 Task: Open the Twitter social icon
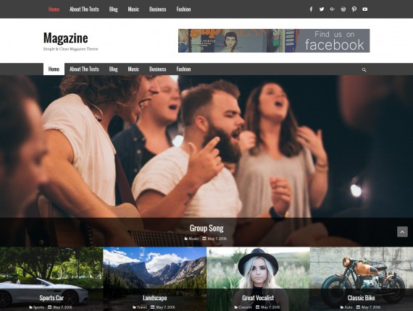tap(322, 9)
